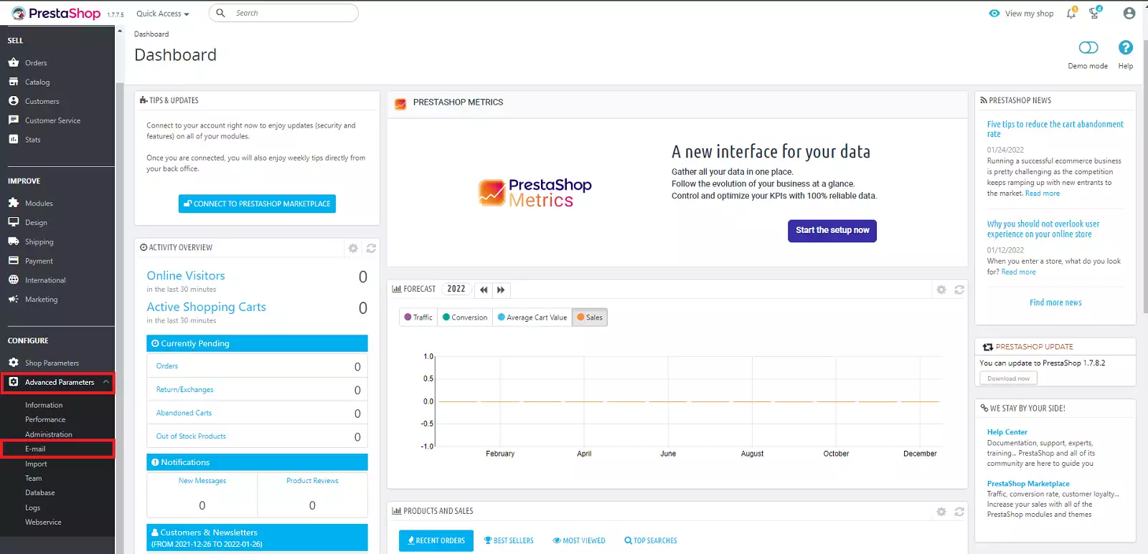This screenshot has height=554, width=1148.
Task: Toggle Traffic series in forecast chart
Action: point(418,317)
